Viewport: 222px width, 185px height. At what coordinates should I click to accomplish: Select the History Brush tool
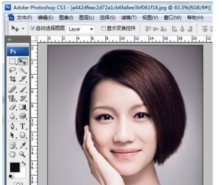23,98
